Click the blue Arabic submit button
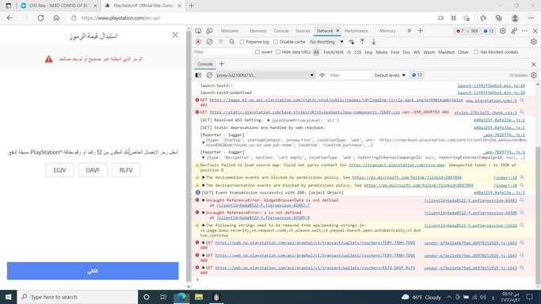Screen dimensions: 541x304 pos(93,271)
